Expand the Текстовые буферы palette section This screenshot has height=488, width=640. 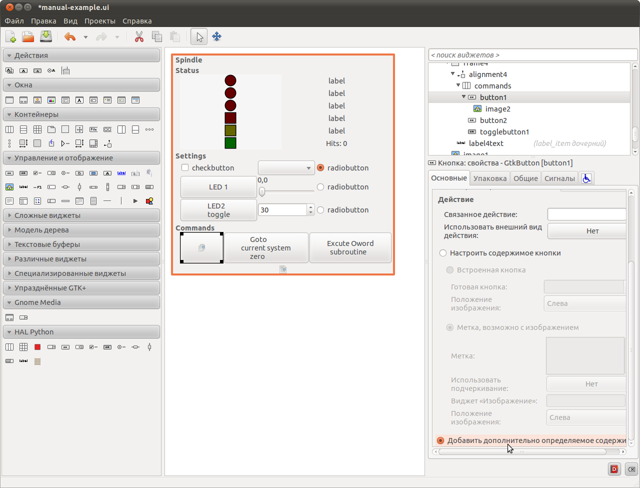[x=81, y=244]
